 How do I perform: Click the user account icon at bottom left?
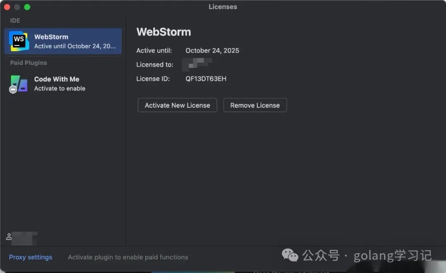click(9, 237)
